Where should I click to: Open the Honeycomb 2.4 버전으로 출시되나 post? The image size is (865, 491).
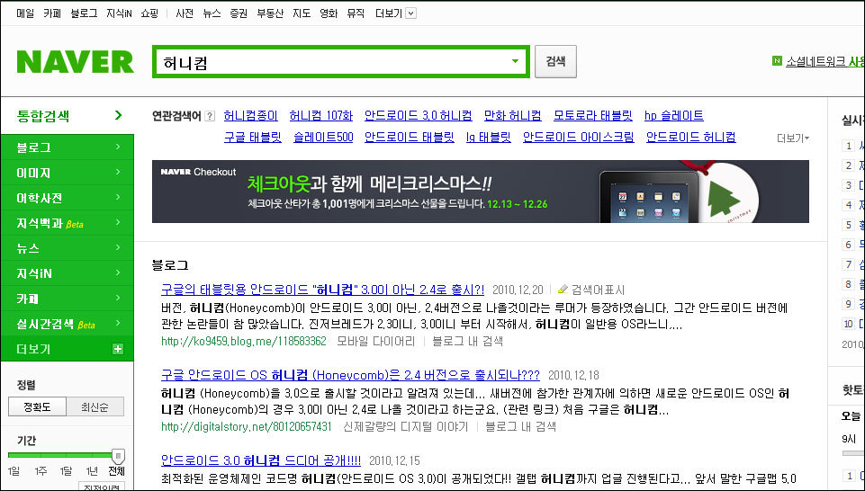pyautogui.click(x=350, y=375)
